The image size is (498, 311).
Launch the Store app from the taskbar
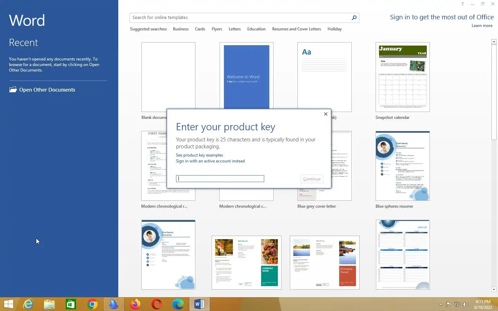71,304
